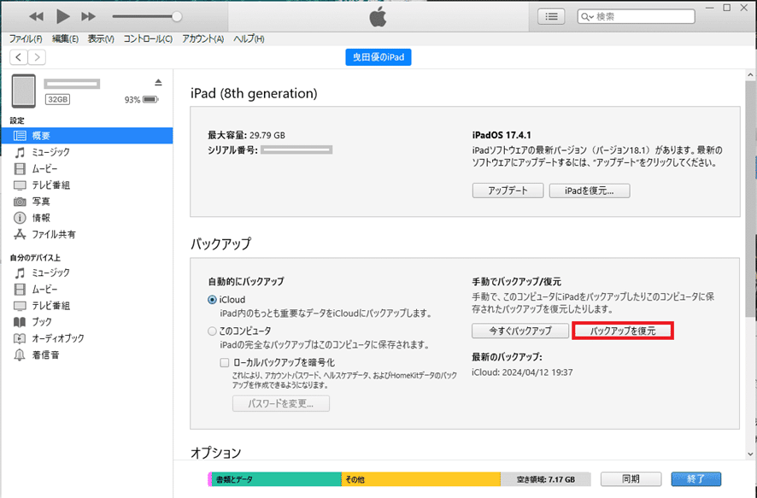Open 着信音 bell icon in sidebar
Image resolution: width=757 pixels, height=498 pixels.
tap(20, 355)
